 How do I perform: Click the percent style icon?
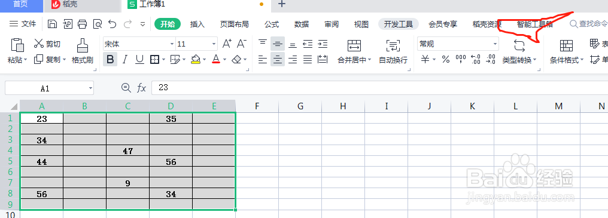[446, 60]
